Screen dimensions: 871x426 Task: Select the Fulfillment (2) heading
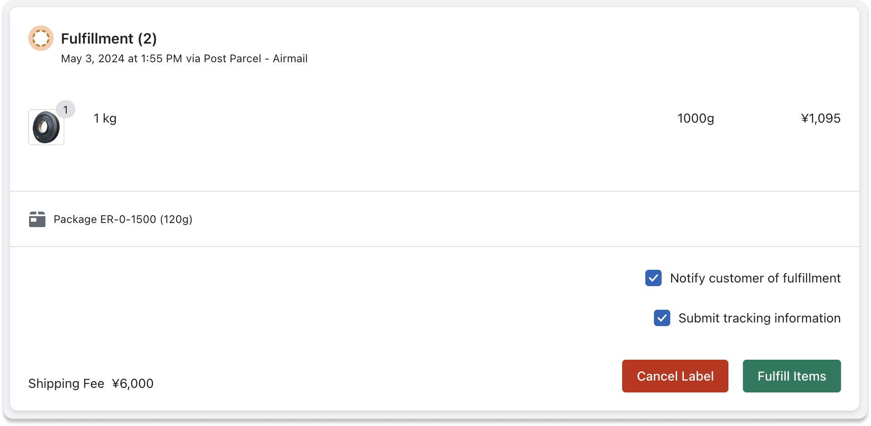point(109,39)
